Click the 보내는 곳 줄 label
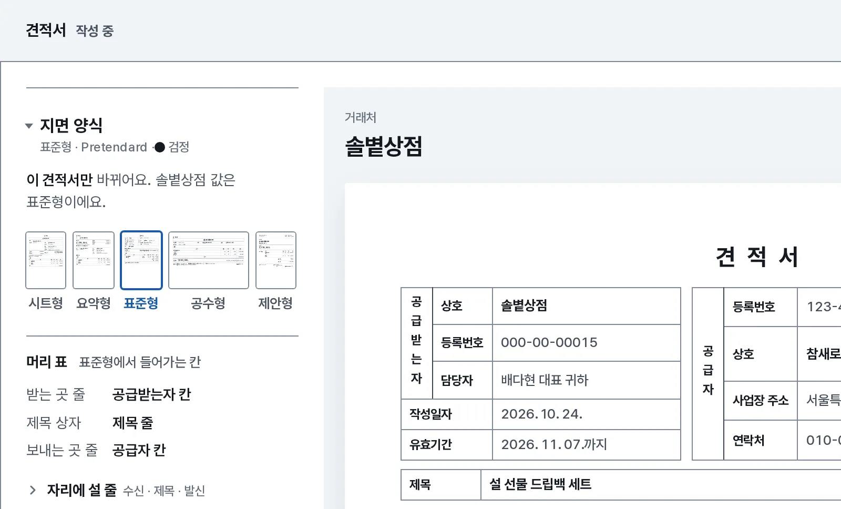The image size is (841, 509). point(62,450)
